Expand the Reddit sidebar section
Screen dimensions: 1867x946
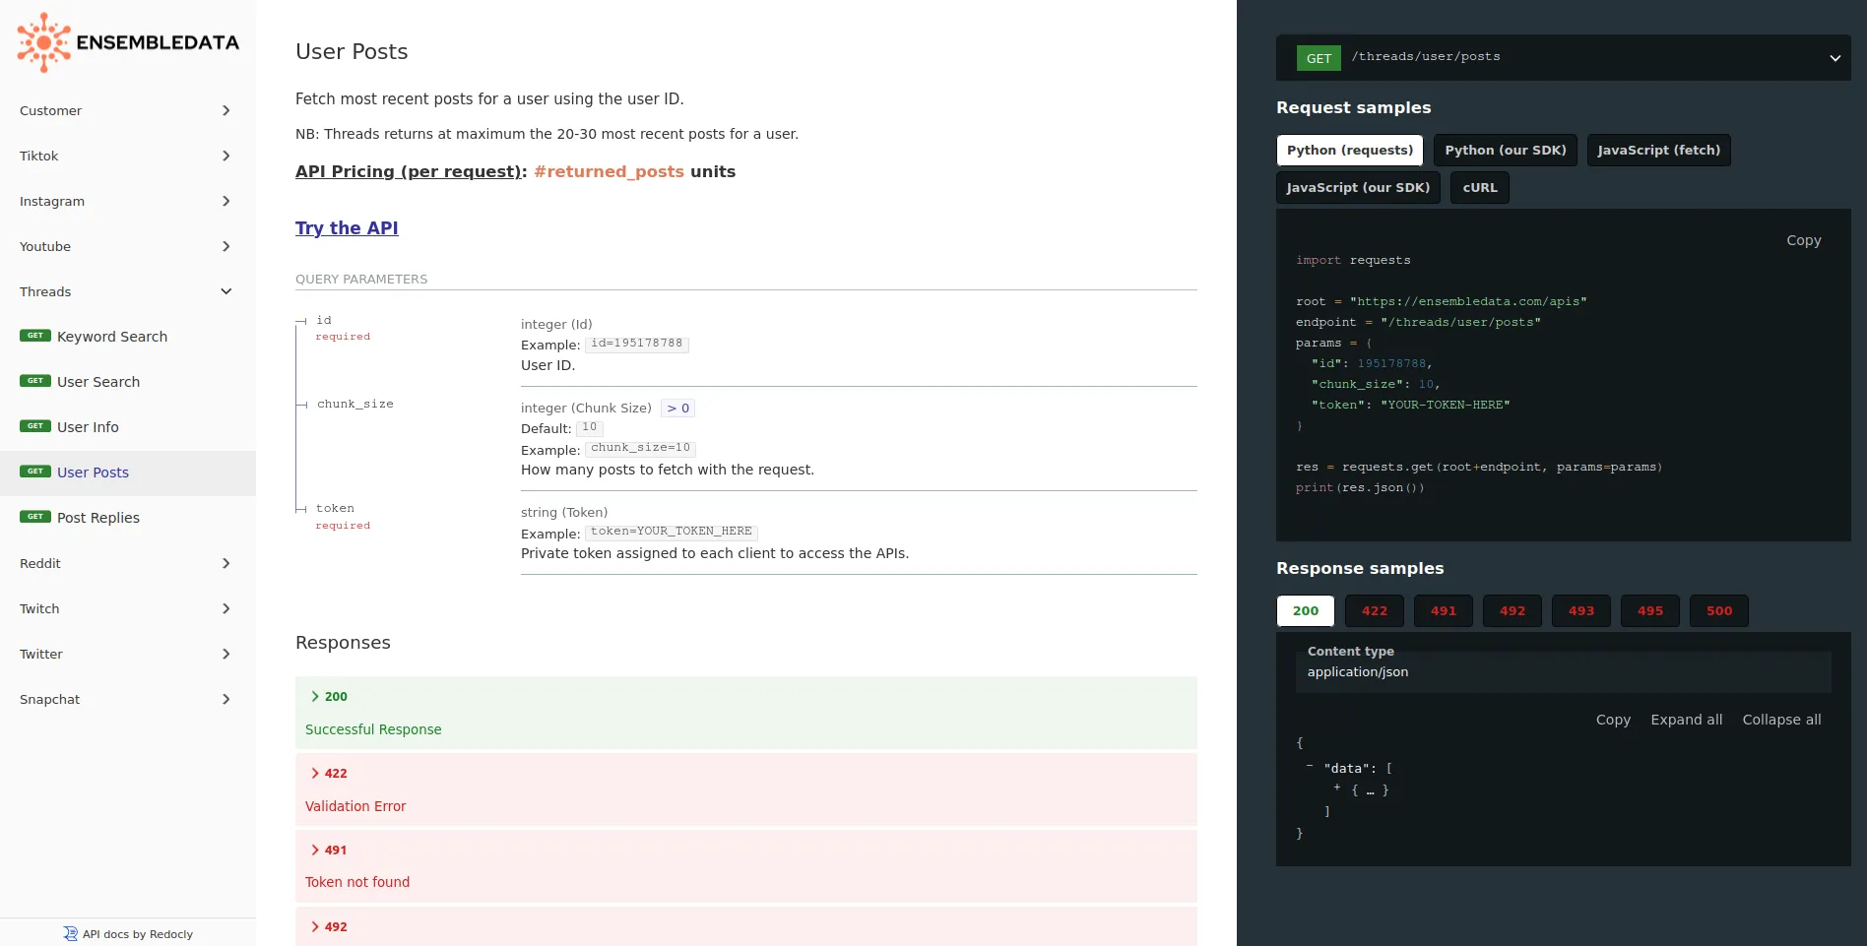(128, 563)
